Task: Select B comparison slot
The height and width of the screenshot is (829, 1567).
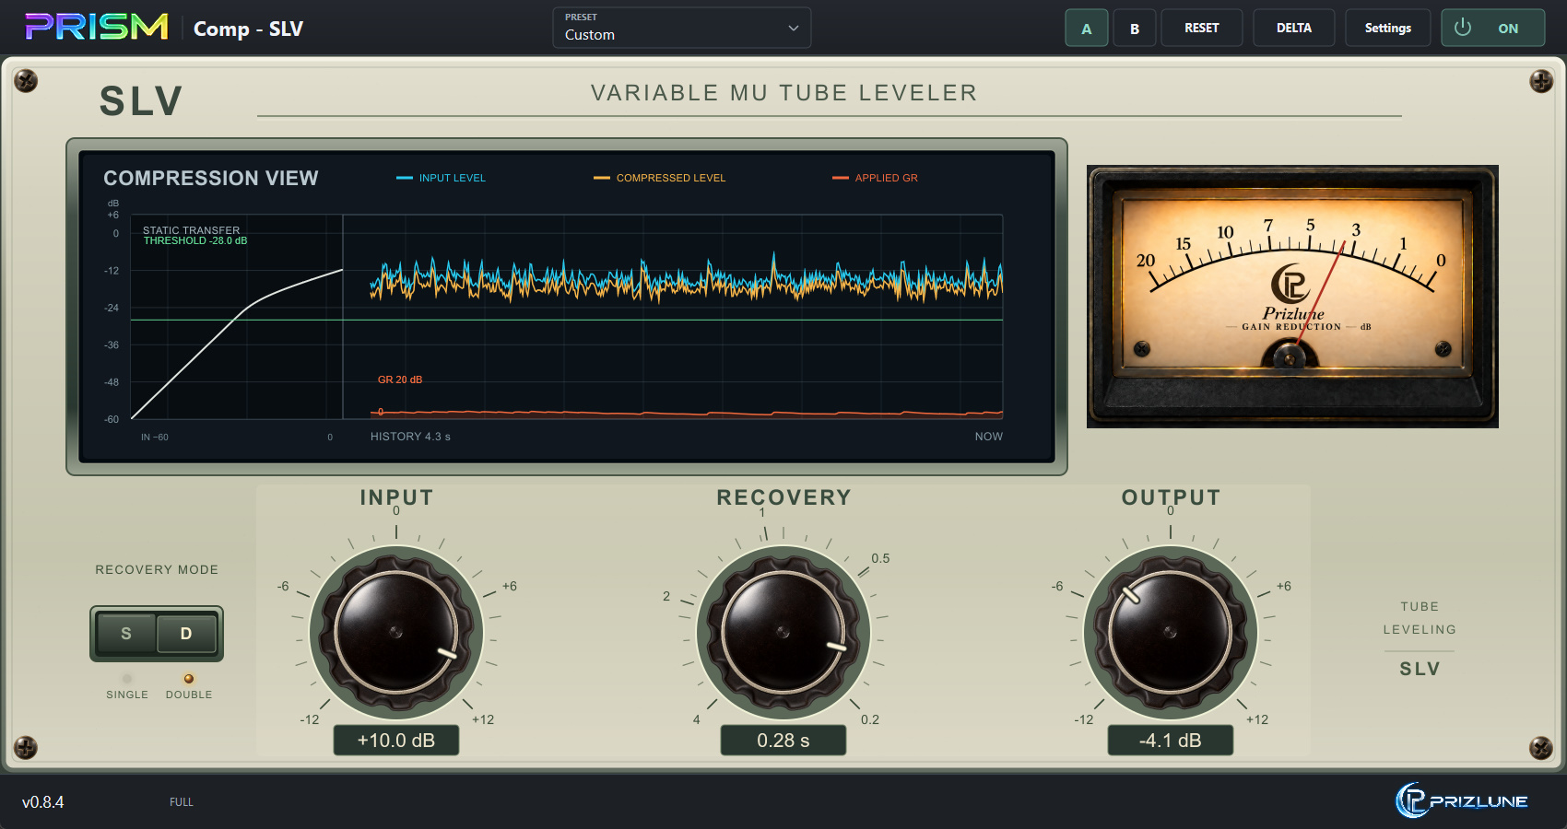Action: point(1135,28)
